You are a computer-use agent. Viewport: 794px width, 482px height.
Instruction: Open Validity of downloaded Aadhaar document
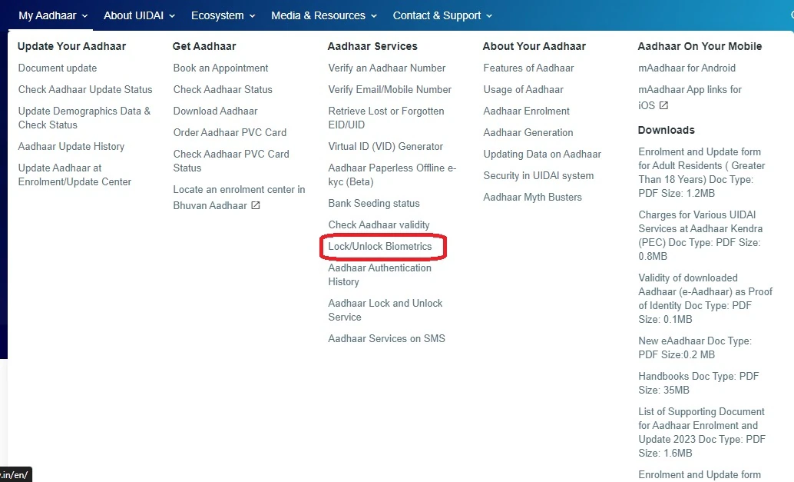point(706,298)
